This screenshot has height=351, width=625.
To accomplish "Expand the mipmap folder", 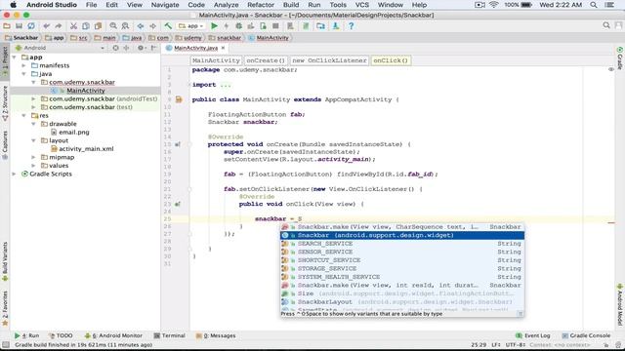I will pyautogui.click(x=33, y=157).
